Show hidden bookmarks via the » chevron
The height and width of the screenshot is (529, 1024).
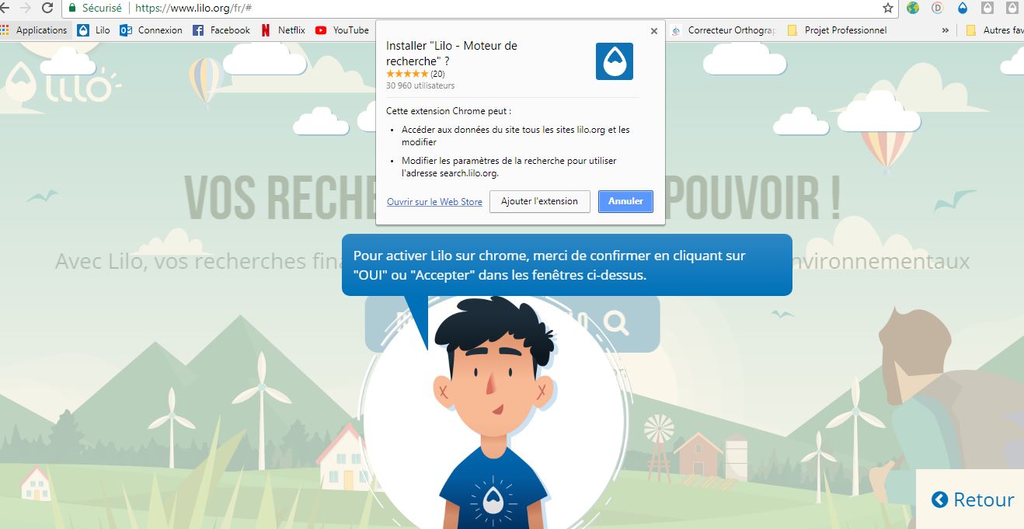click(945, 30)
